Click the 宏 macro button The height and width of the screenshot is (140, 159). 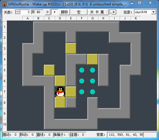[79, 12]
